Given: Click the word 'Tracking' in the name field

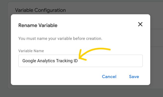Looking at the screenshot, I should [64, 61].
